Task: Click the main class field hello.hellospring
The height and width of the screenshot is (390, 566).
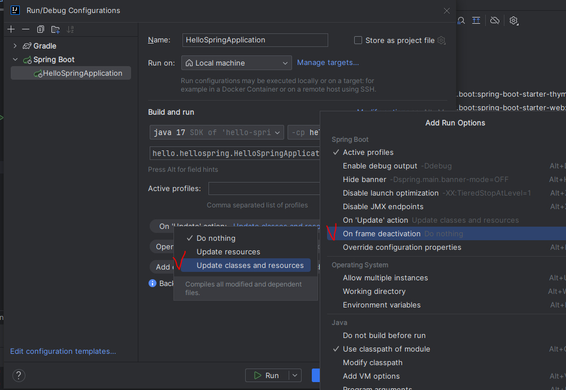Action: pyautogui.click(x=234, y=153)
